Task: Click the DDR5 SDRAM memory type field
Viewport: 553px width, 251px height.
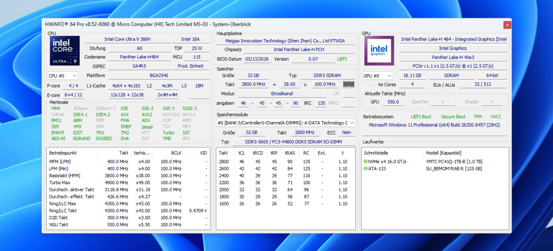Action: click(x=327, y=76)
